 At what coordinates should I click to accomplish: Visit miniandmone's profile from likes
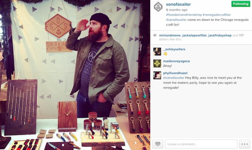170,35
